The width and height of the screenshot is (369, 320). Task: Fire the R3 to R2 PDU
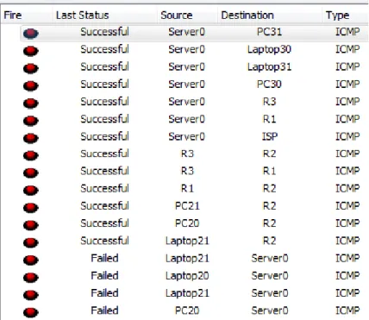[31, 155]
